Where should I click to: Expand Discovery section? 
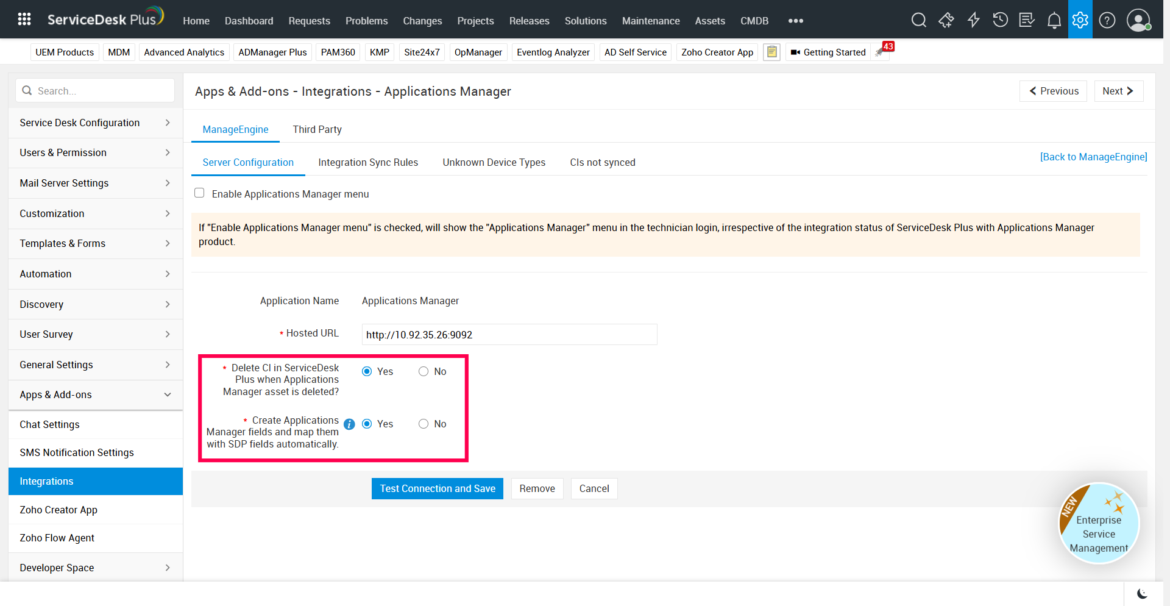(x=96, y=304)
